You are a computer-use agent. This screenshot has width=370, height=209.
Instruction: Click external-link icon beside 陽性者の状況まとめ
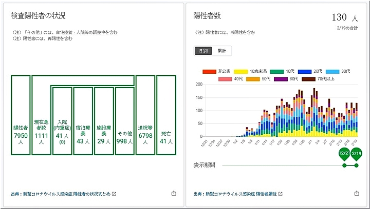click(x=114, y=194)
